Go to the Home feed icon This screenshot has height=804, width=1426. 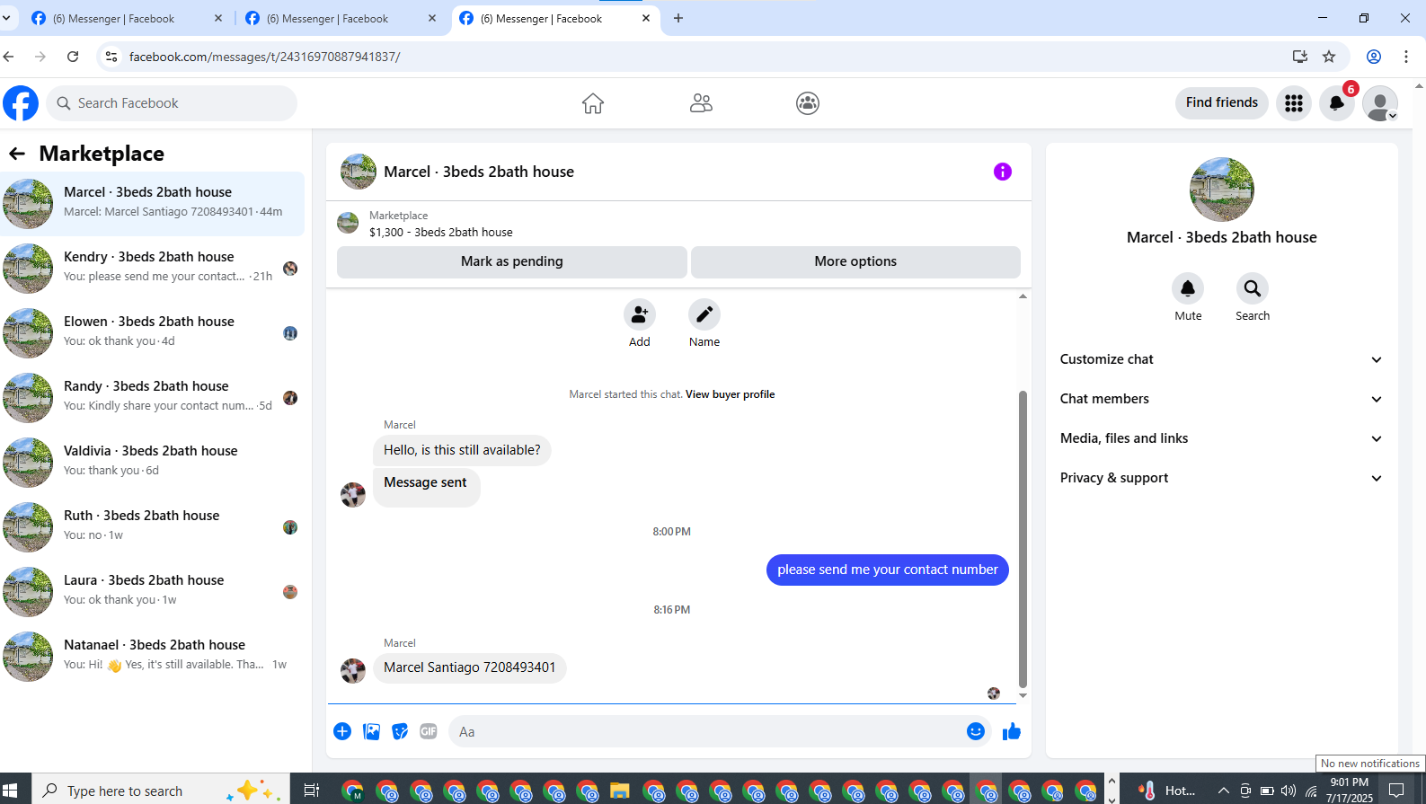tap(593, 103)
